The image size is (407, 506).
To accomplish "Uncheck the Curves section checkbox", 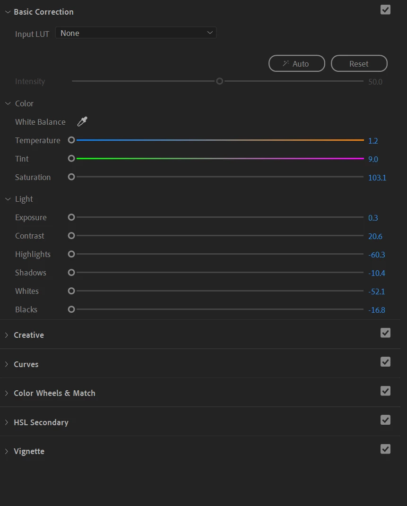I will tap(385, 362).
